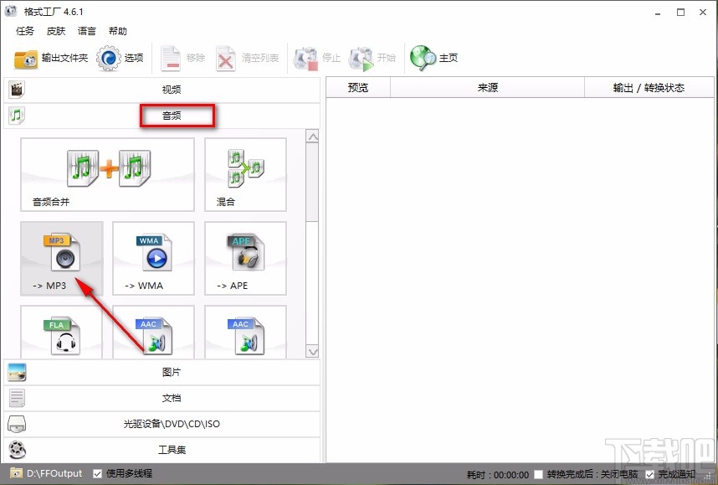718x485 pixels.
Task: Open the 任务 menu
Action: (24, 31)
